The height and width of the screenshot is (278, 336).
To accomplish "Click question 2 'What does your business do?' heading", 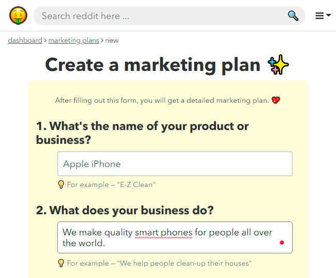I will (125, 210).
